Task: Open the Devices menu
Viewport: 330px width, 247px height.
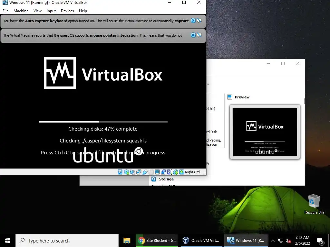Action: point(67,11)
